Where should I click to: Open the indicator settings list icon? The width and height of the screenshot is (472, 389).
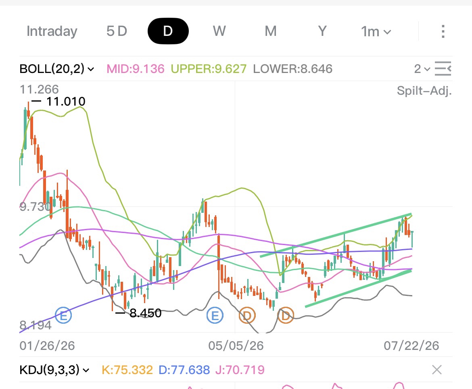[443, 69]
